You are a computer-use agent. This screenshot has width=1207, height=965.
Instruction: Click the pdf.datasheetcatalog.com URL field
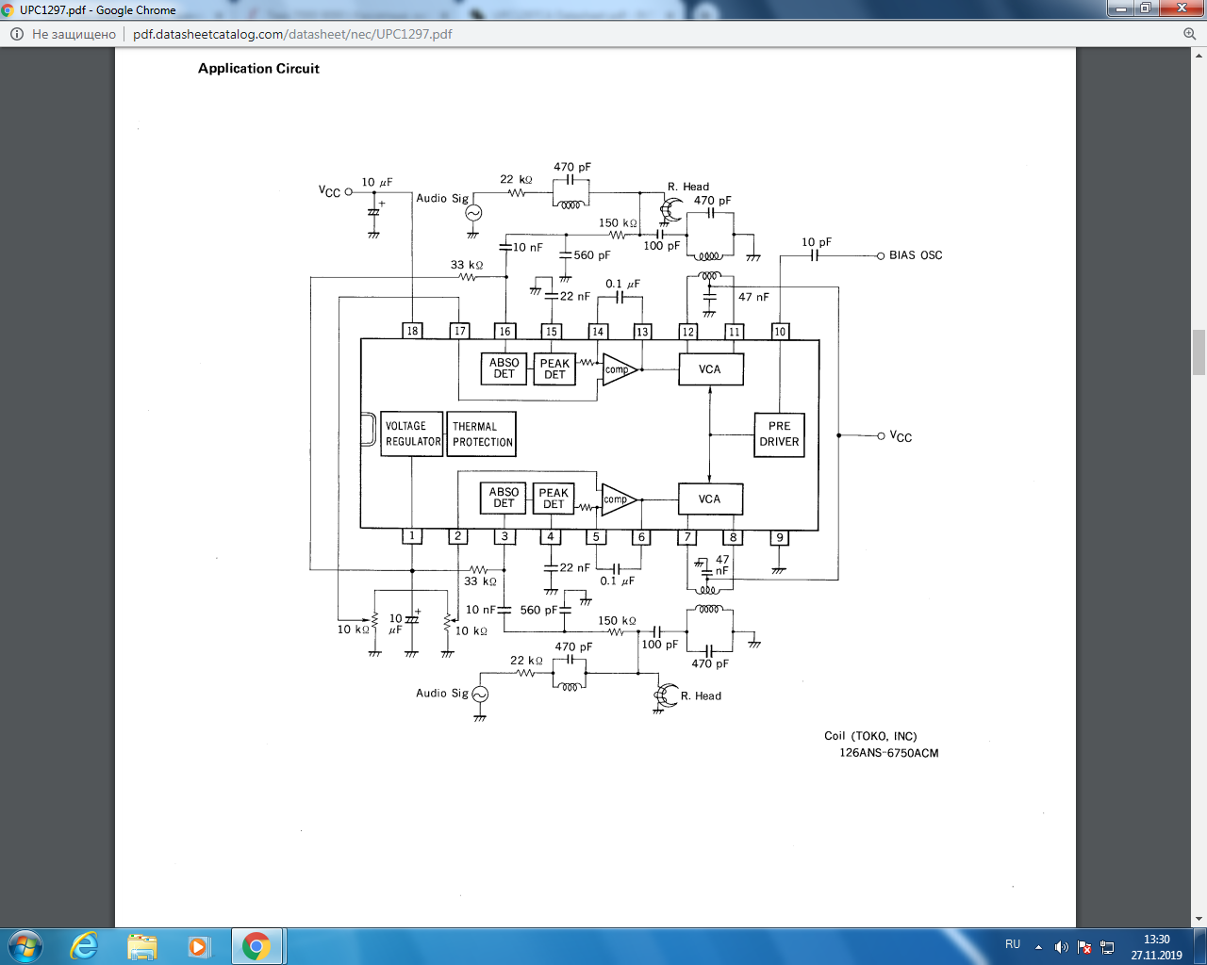[x=292, y=34]
